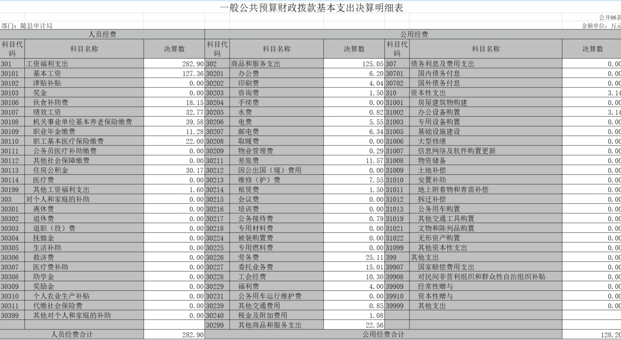Click the 其他工资福利支出 cell
The image size is (621, 340).
point(84,190)
